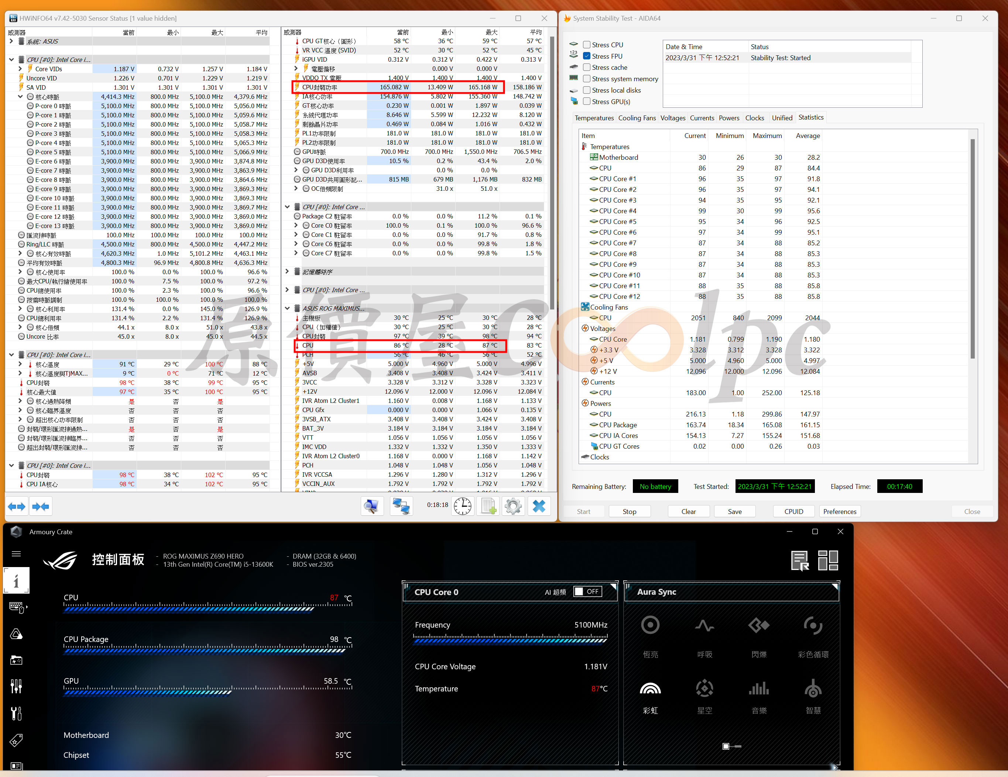The width and height of the screenshot is (1008, 777).
Task: Click Aura Sync brightness slider handle
Action: click(726, 747)
